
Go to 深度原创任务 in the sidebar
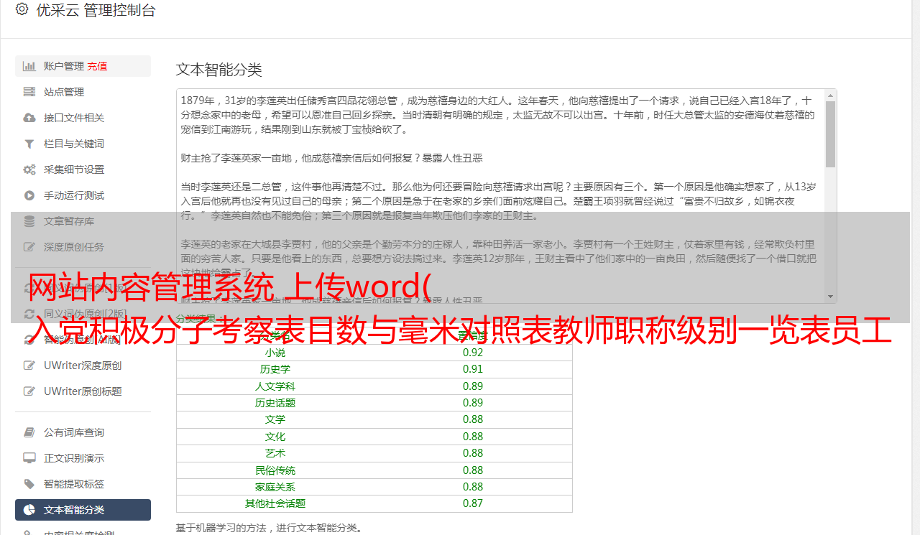point(73,247)
